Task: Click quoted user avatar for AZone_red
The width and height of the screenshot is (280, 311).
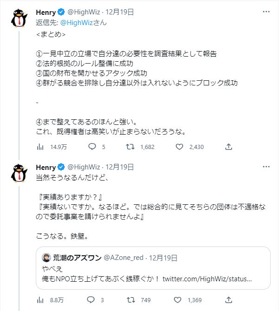Action: (x=46, y=258)
